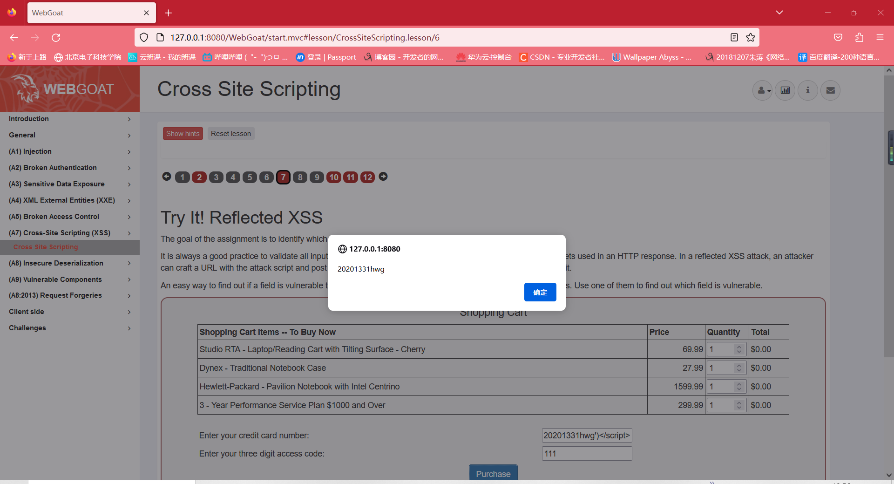
Task: Adjust quantity stepper for 3-Year Service Plan
Action: [739, 405]
